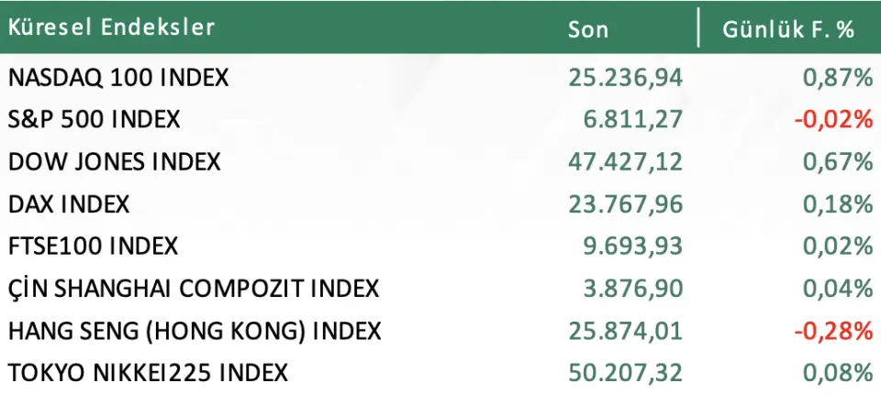Select the S&P 500 value 6.811,27
881x405 pixels.
(x=635, y=120)
